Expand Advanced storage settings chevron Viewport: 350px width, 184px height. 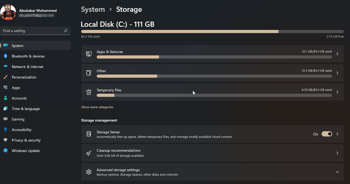337,172
